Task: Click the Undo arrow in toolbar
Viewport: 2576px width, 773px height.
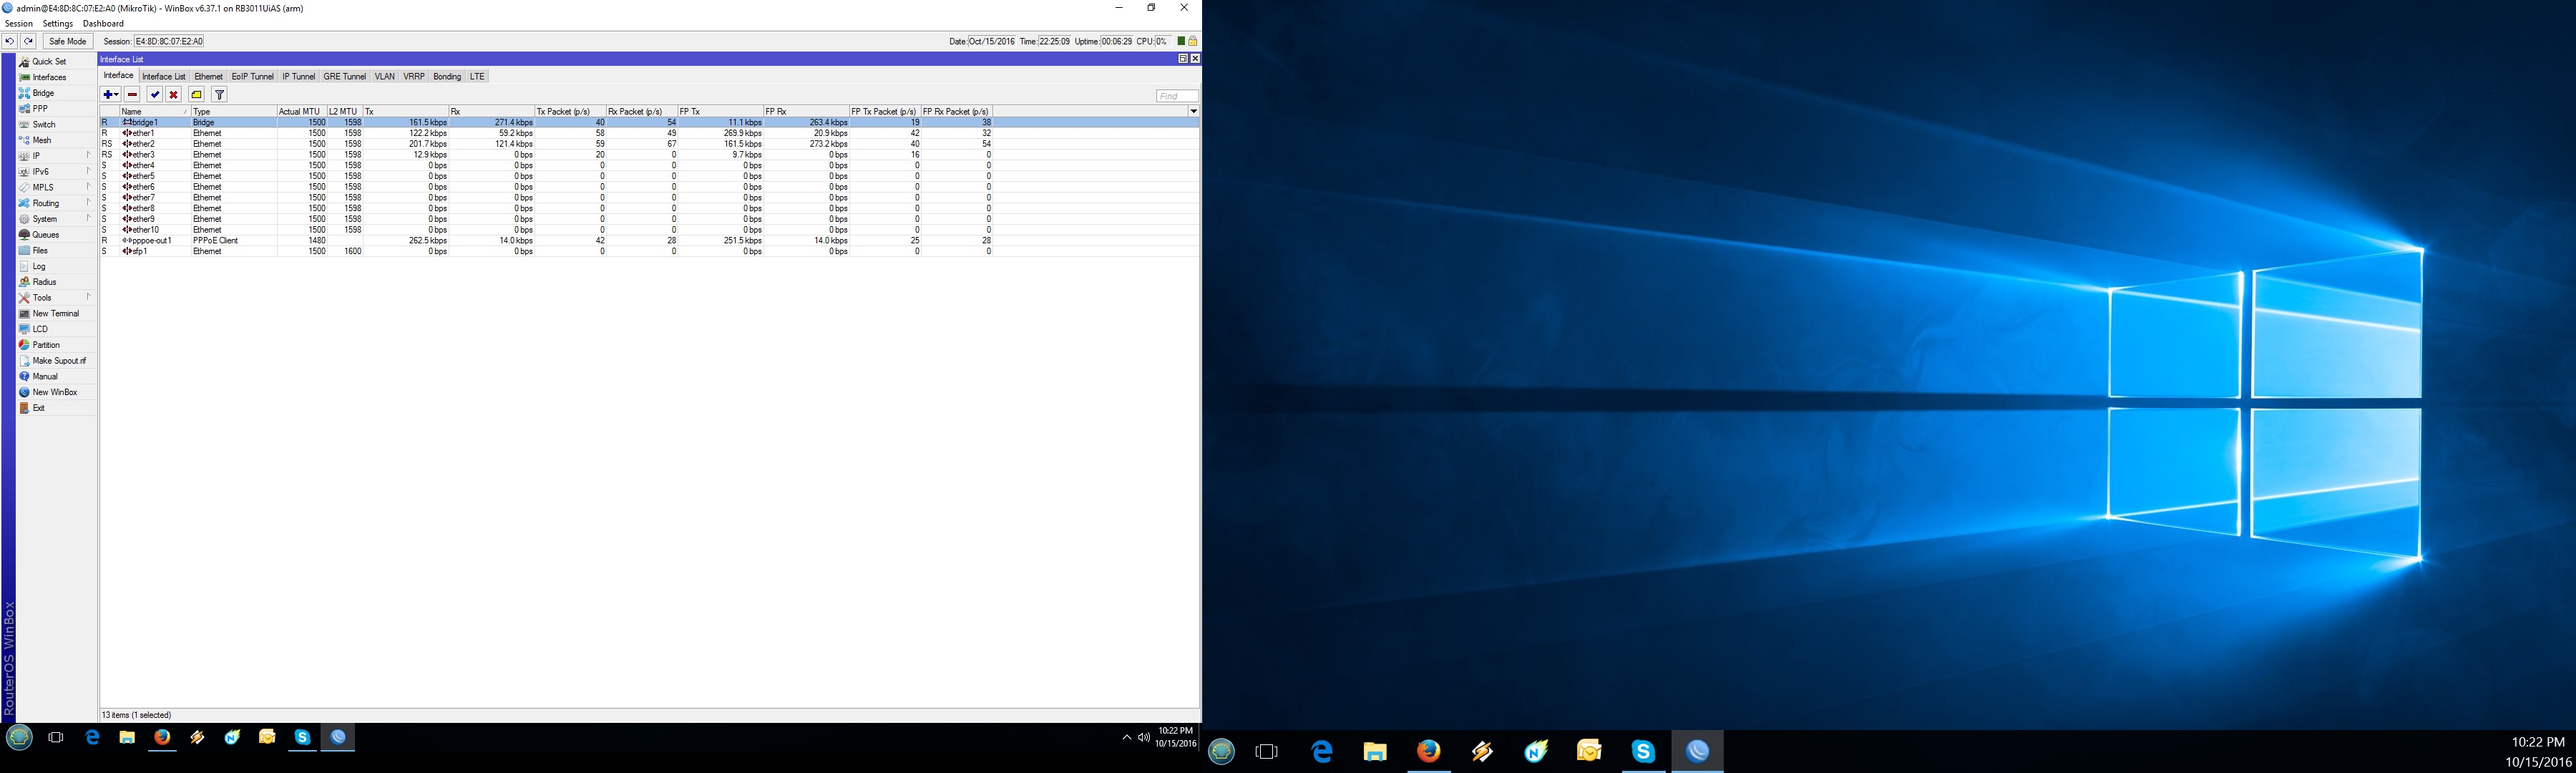Action: pyautogui.click(x=9, y=41)
